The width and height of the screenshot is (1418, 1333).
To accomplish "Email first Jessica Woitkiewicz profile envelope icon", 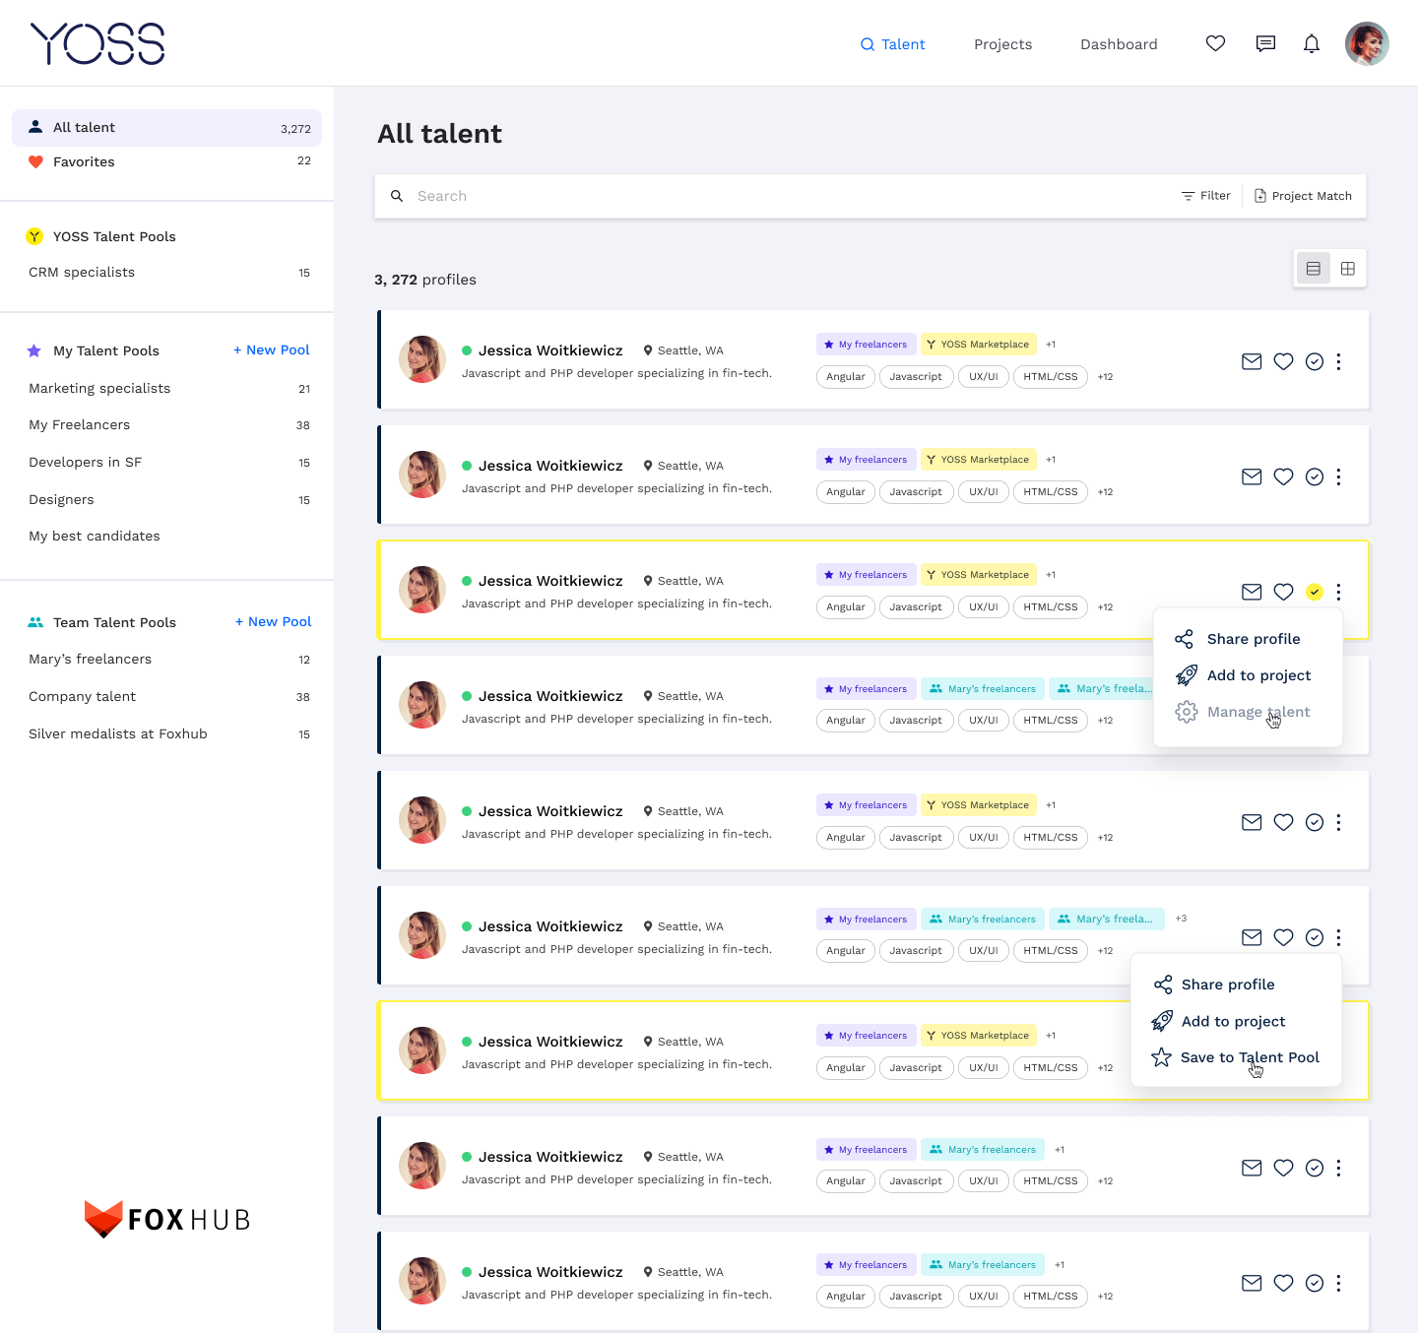I will 1252,361.
